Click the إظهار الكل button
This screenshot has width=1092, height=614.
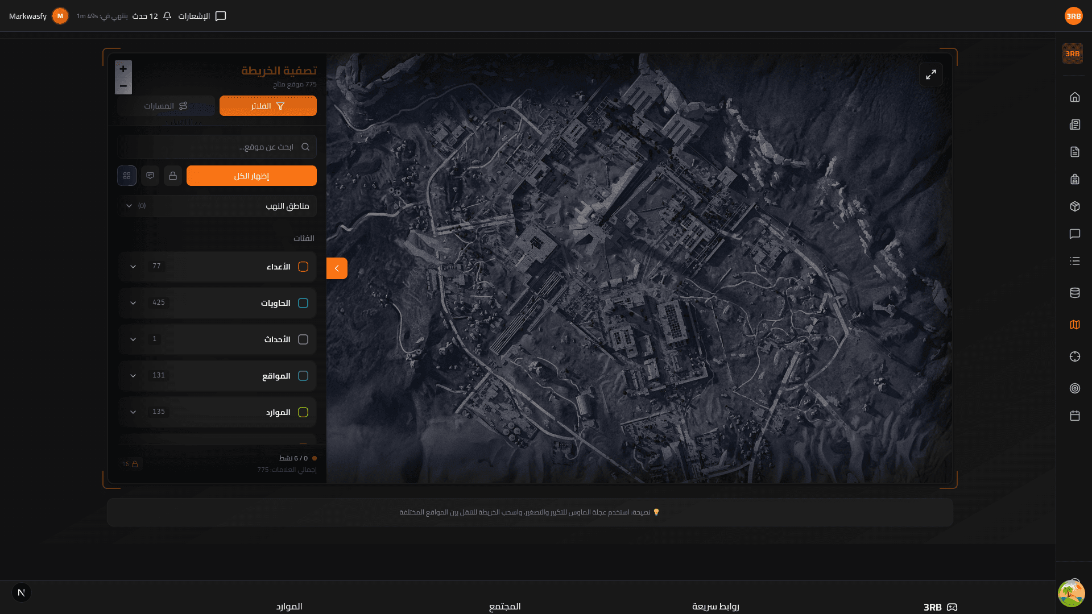(251, 176)
